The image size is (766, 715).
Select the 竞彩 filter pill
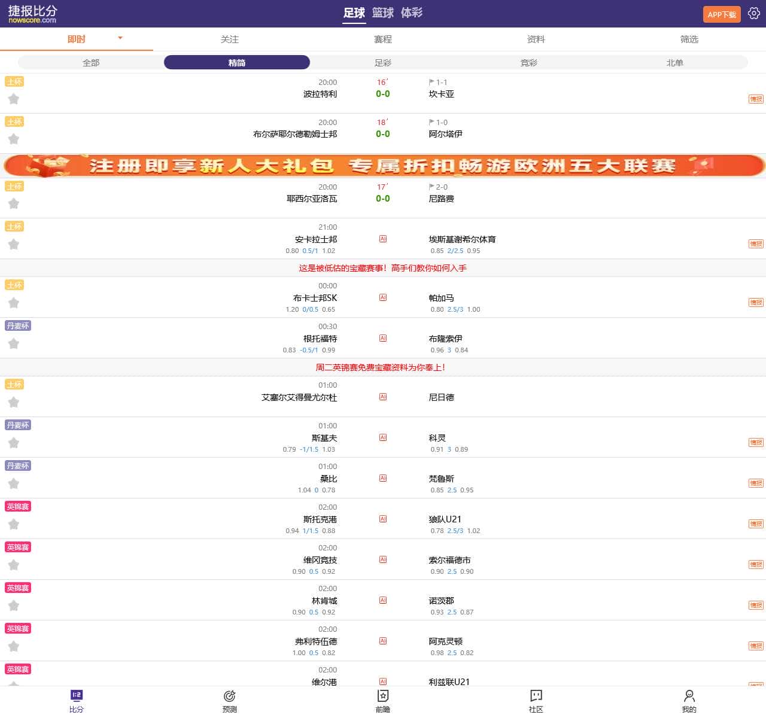click(x=528, y=62)
